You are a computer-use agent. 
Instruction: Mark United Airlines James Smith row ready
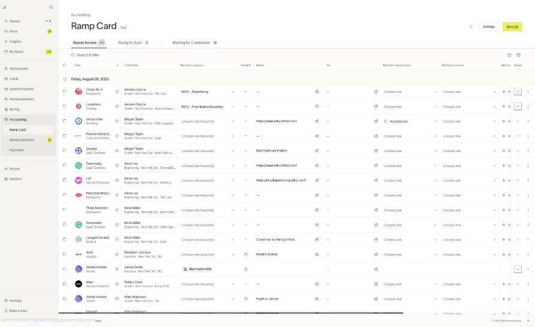[x=518, y=269]
